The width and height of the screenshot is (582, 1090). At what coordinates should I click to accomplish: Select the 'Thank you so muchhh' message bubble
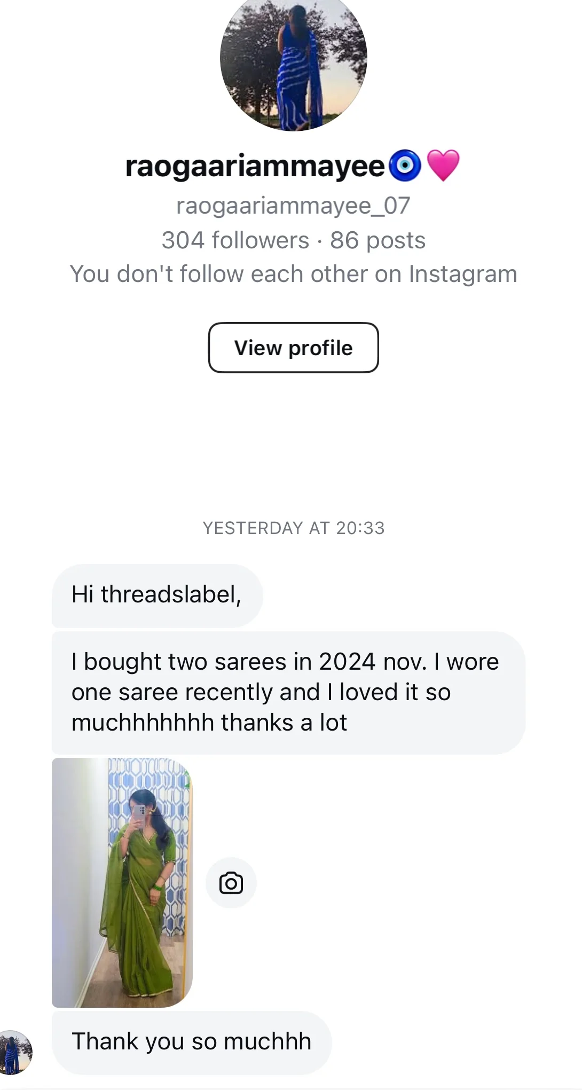(191, 1041)
